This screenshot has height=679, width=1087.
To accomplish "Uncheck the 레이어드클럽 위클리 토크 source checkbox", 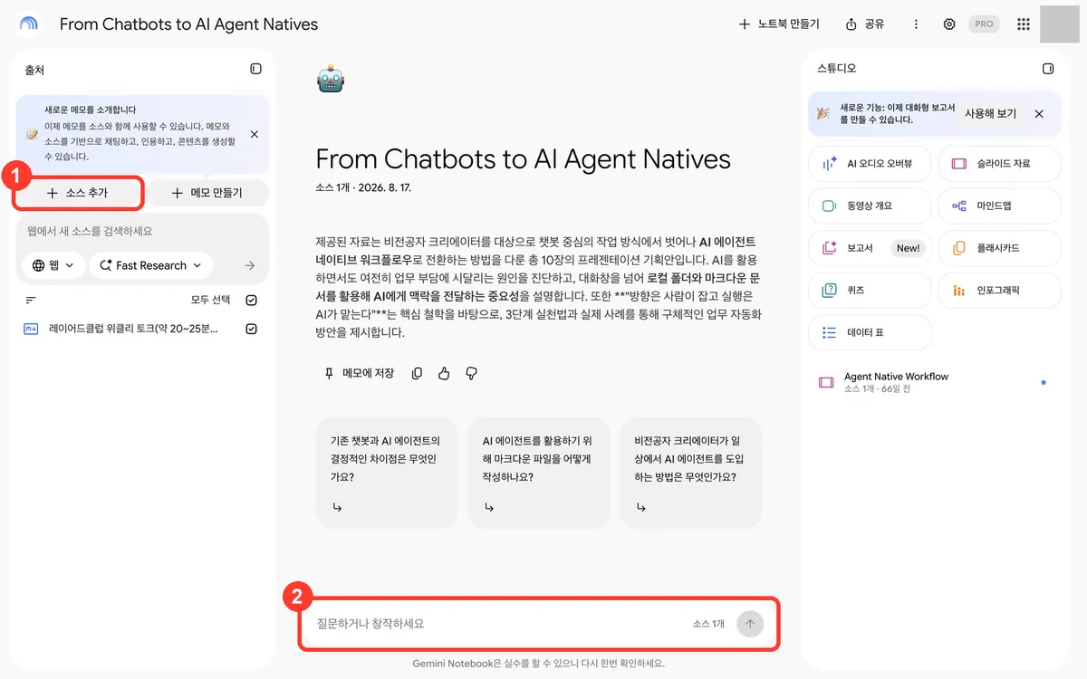I will coord(252,329).
